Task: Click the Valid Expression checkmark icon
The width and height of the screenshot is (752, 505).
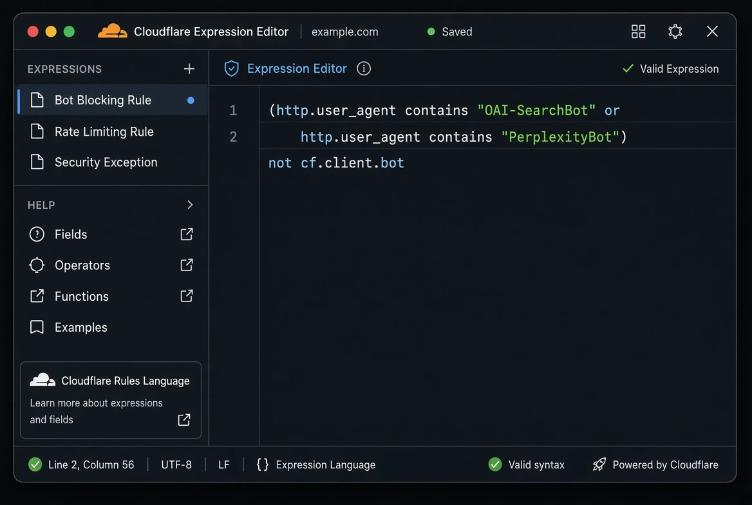Action: (x=628, y=69)
